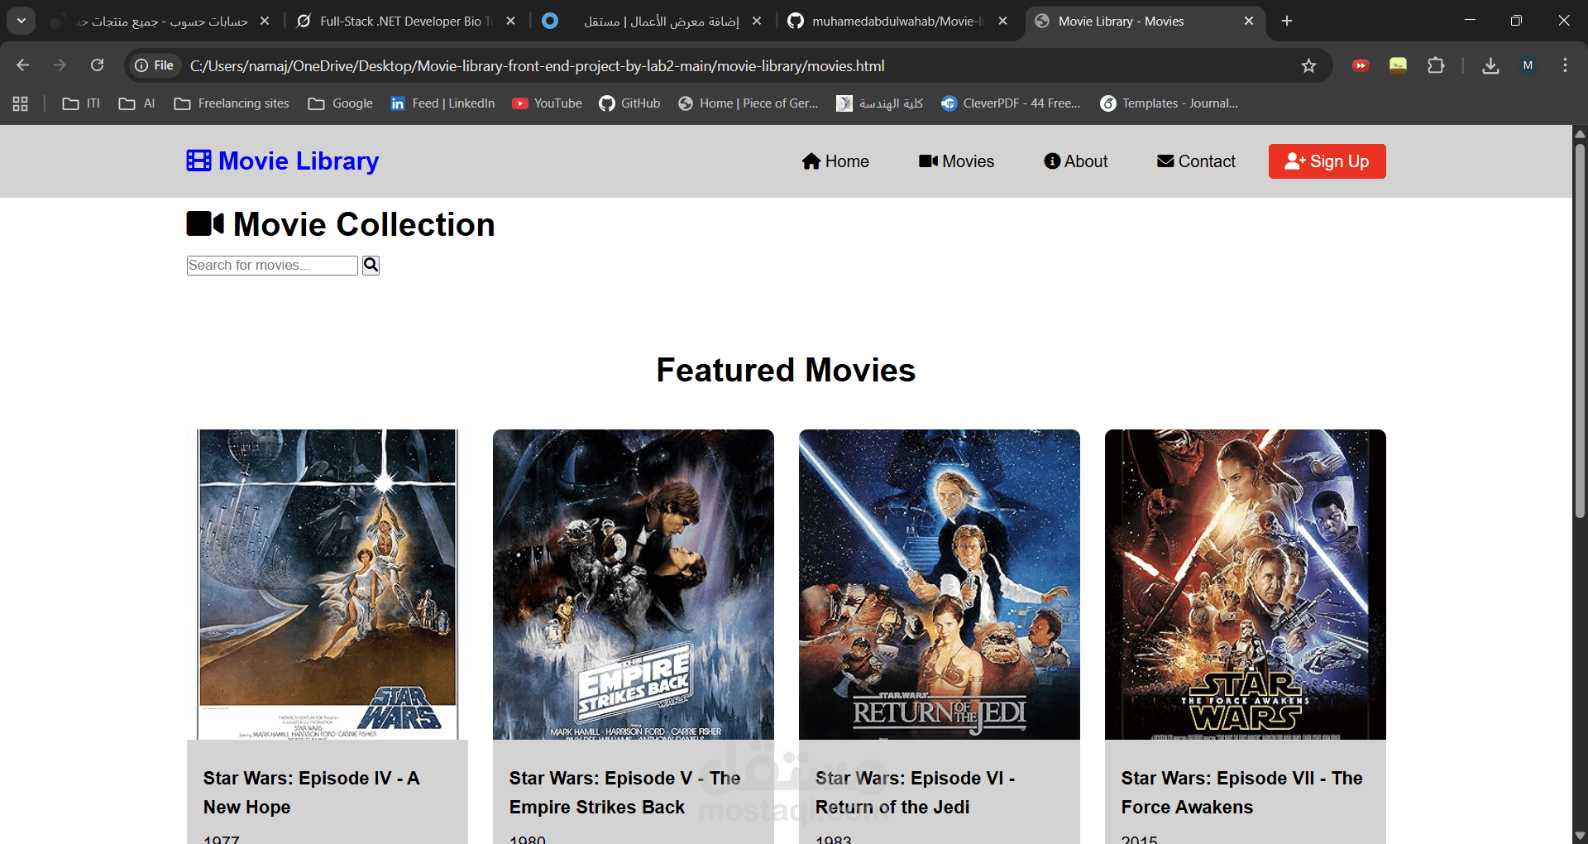Screen dimensions: 1588x844
Task: Click title 'Star Wars: Episode V - The Empire Strikes Back'
Action: pyautogui.click(x=624, y=792)
